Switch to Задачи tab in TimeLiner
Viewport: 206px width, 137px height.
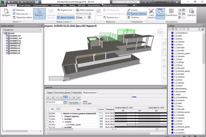[x=50, y=93]
